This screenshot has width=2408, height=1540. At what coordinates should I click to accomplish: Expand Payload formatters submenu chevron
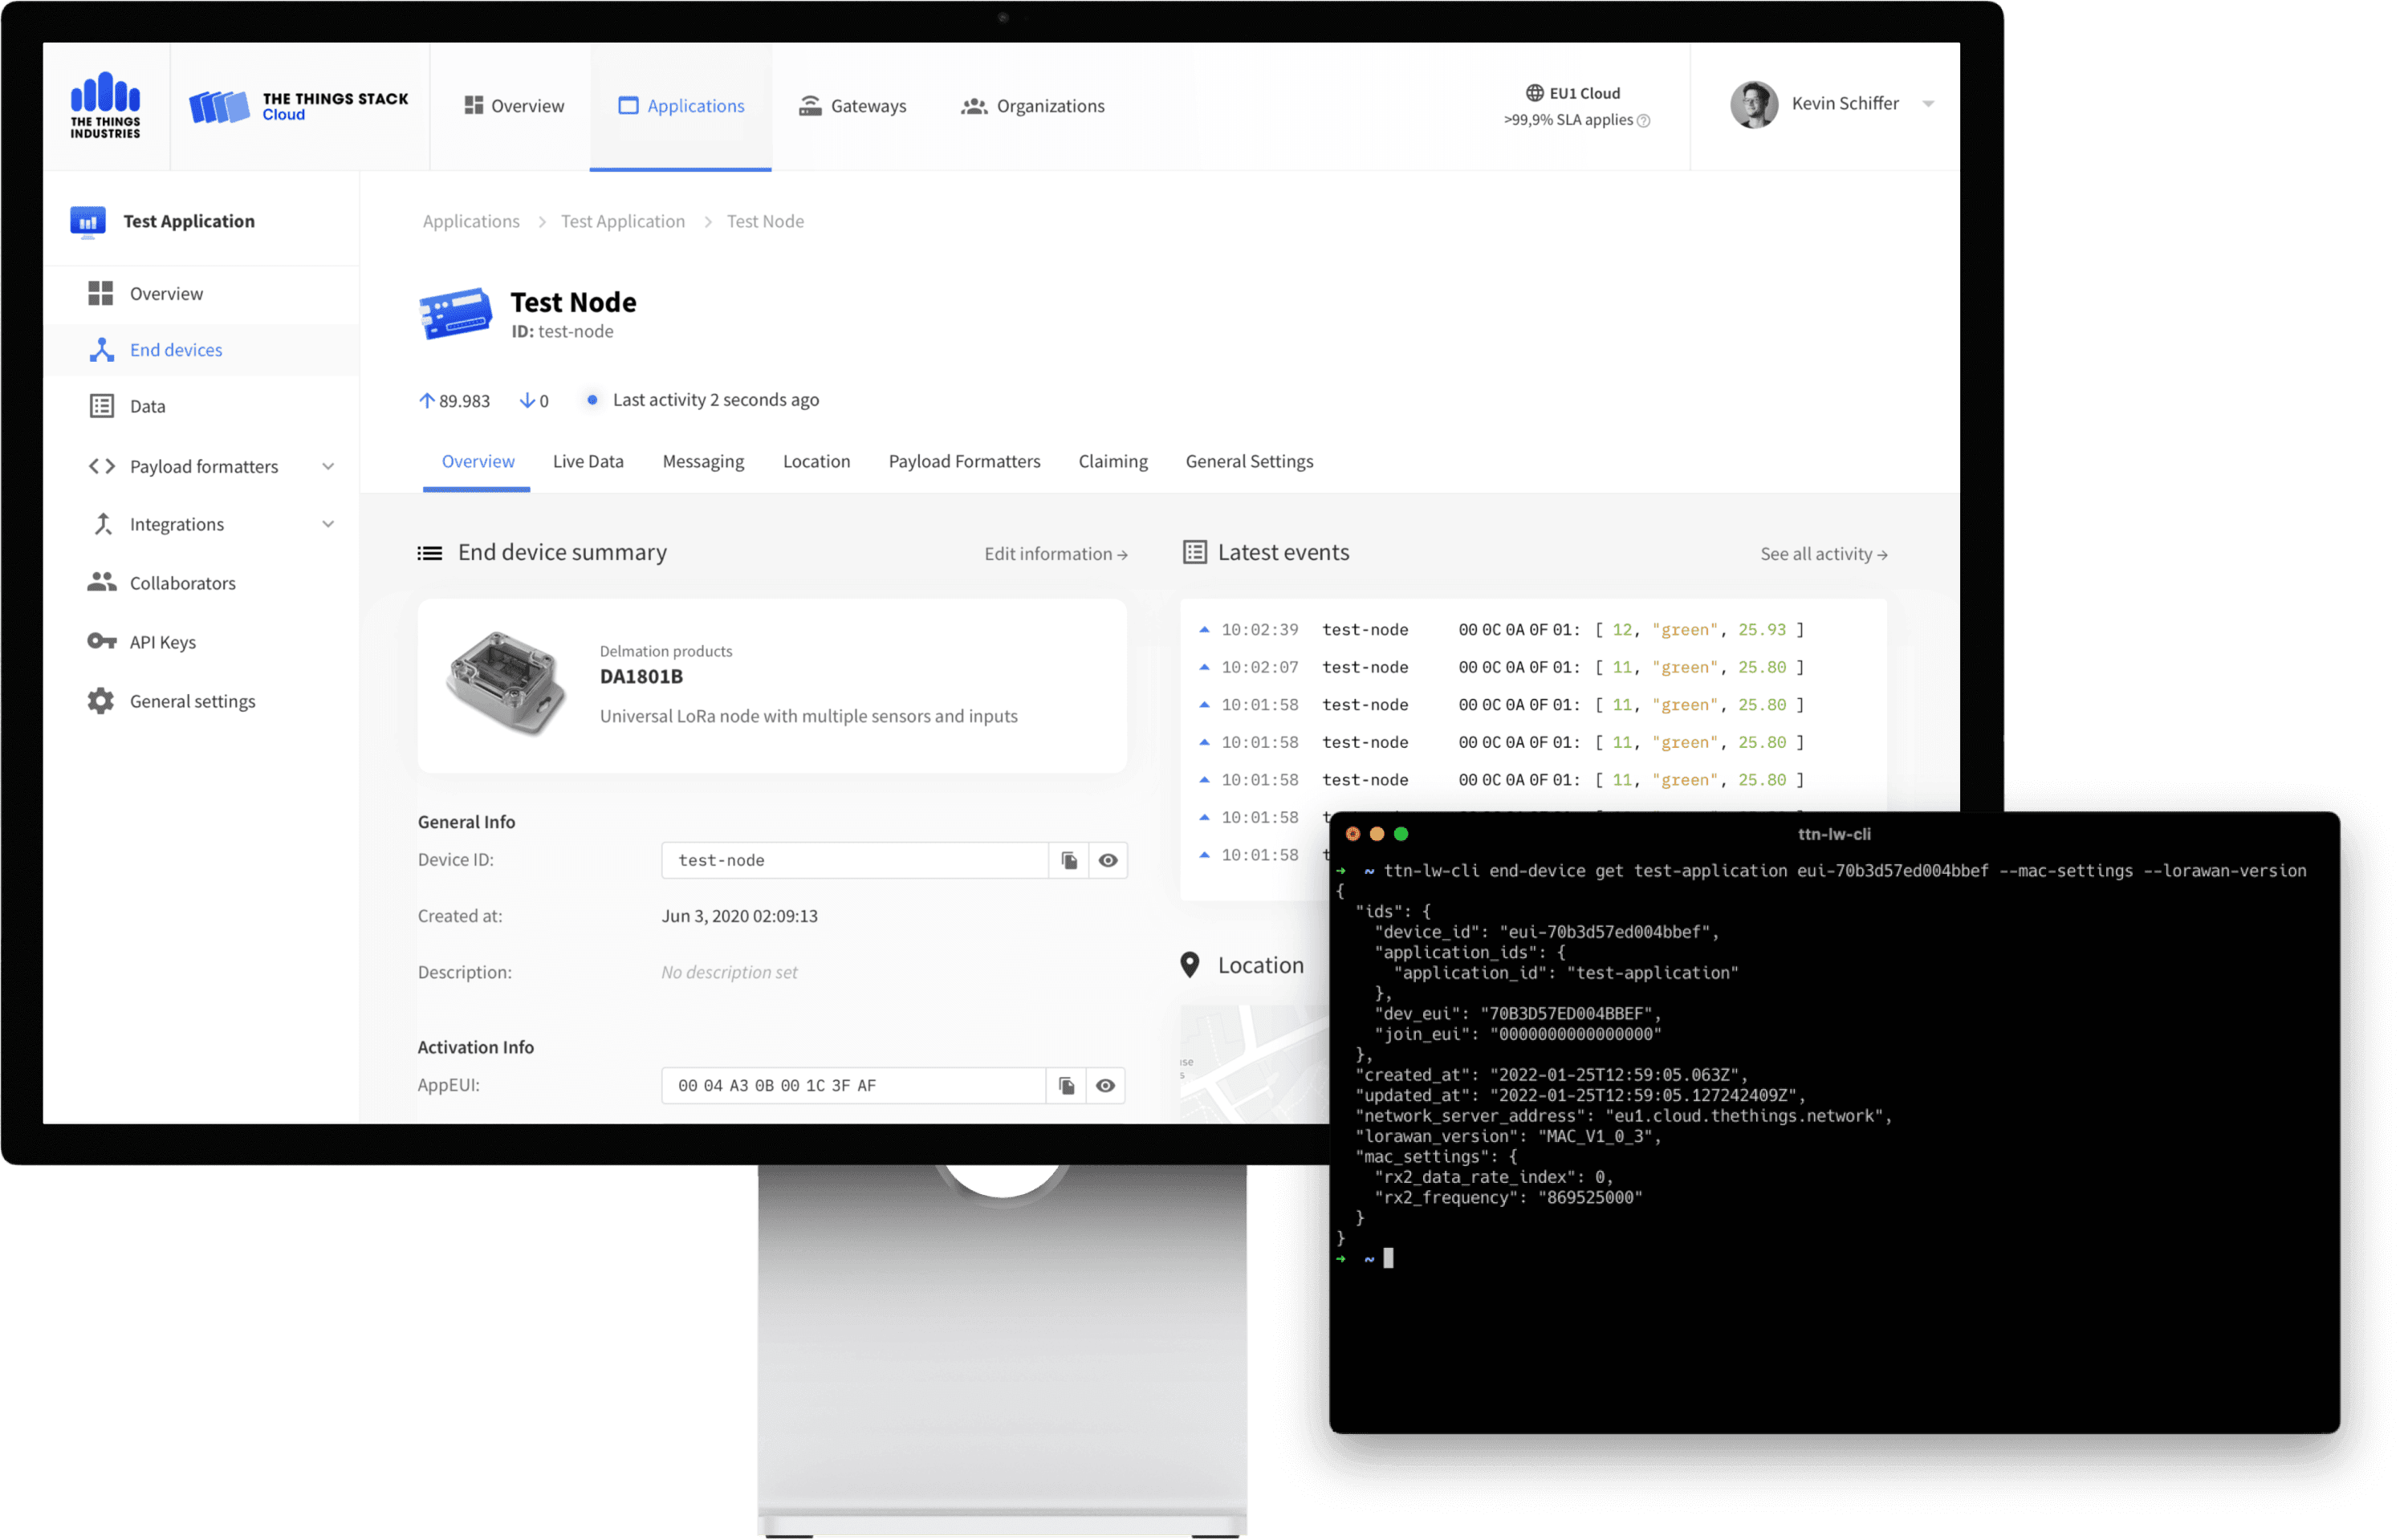coord(328,467)
